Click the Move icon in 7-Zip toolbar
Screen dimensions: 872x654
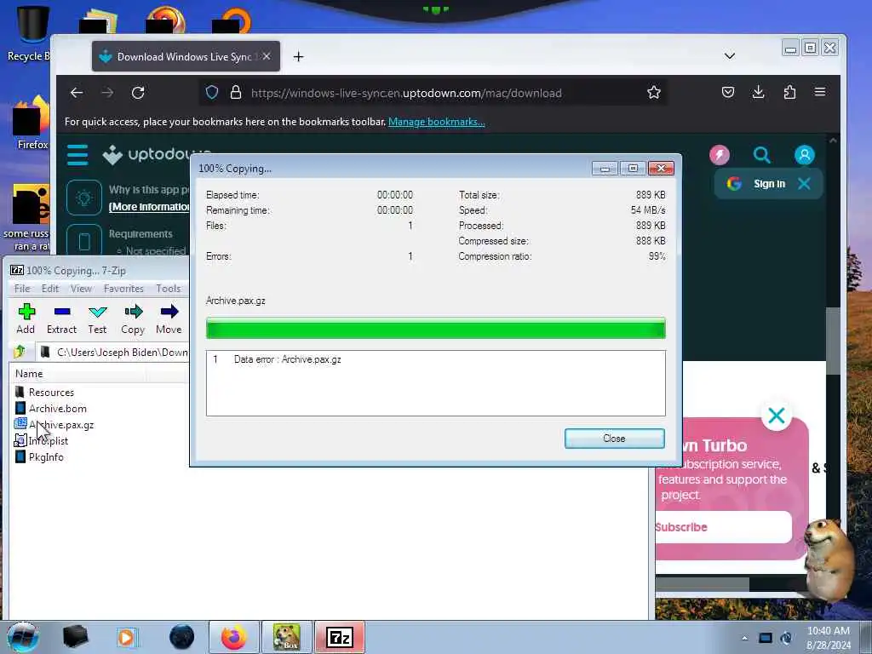coord(169,318)
